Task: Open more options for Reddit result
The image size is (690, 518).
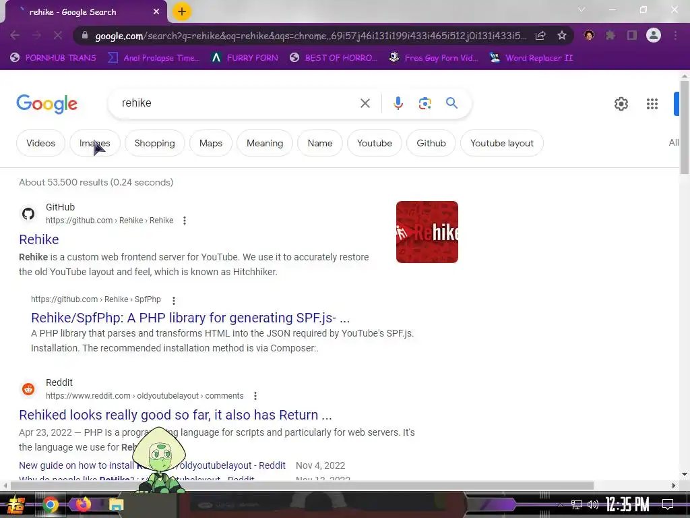Action: point(255,395)
